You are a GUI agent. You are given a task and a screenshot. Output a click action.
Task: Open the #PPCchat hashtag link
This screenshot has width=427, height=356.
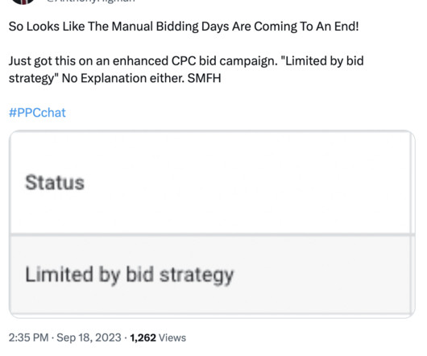[37, 113]
